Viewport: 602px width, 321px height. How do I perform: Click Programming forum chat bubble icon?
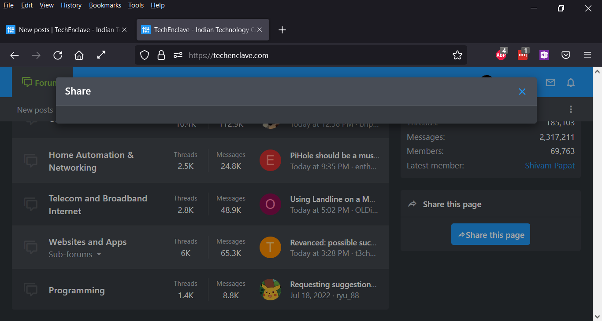30,290
